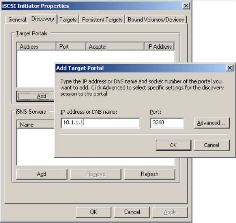Close the Add Target Portal dialog

point(230,68)
